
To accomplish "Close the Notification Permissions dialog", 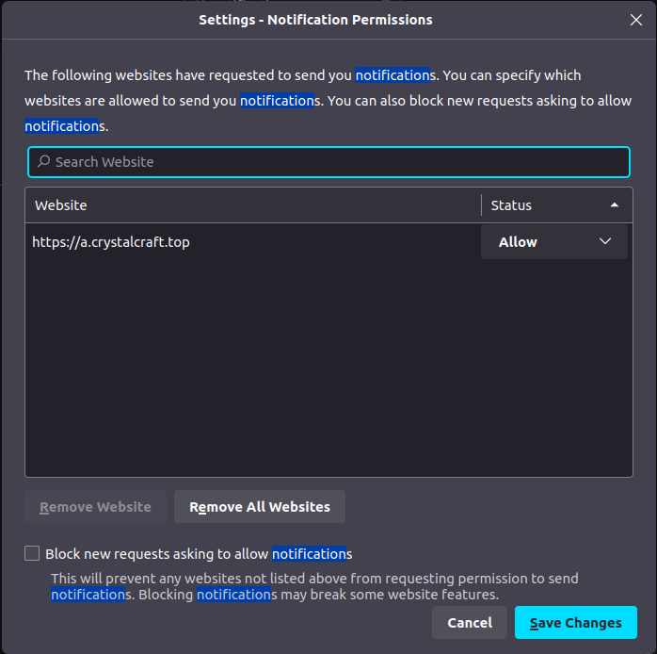I will pos(635,20).
